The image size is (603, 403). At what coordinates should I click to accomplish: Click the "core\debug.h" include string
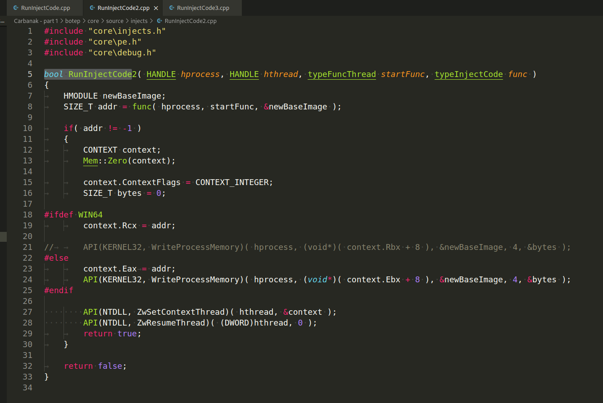click(x=122, y=53)
